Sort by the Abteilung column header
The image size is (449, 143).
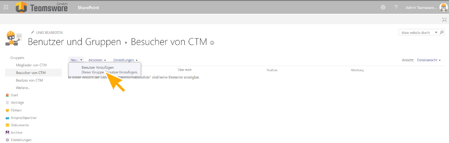click(357, 70)
